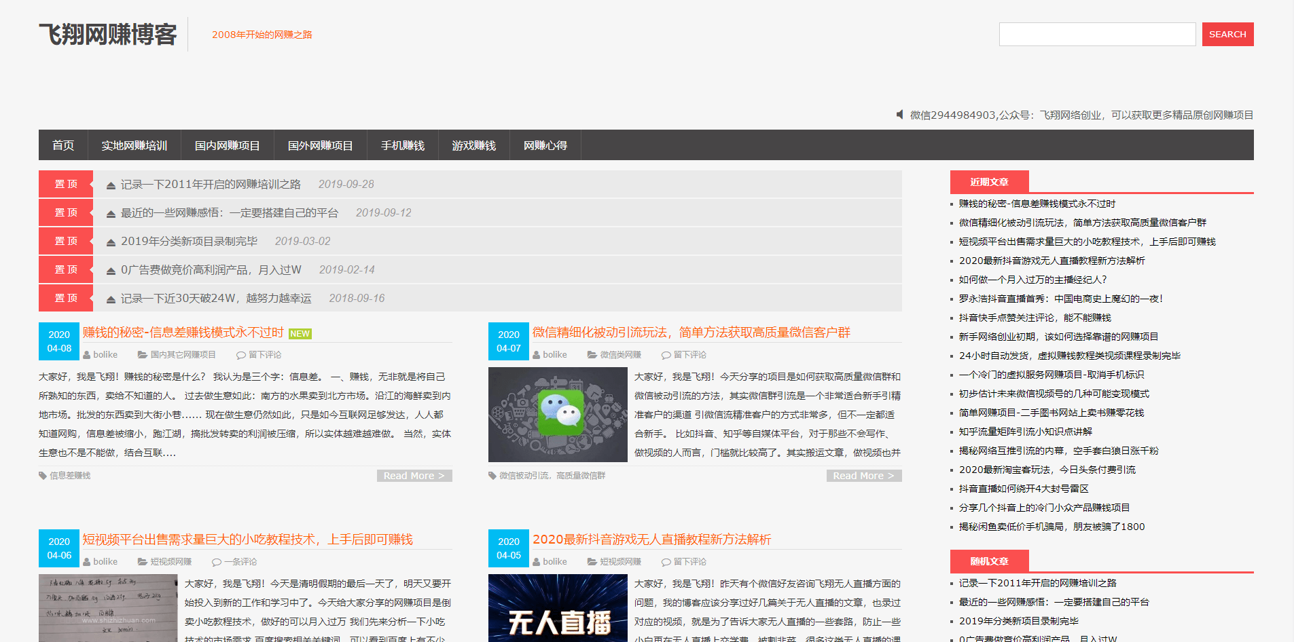Click the author icon beside bolike under 赚钱的秘密
This screenshot has width=1294, height=642.
(87, 355)
